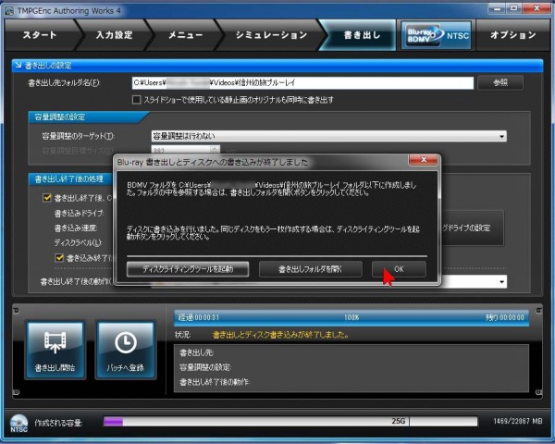
Task: Click the output progress bar
Action: (x=351, y=317)
